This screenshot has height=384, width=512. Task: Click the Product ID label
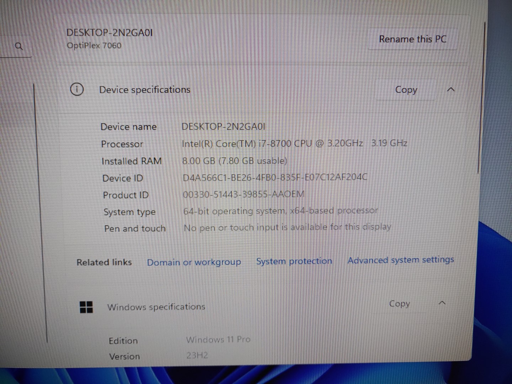126,195
